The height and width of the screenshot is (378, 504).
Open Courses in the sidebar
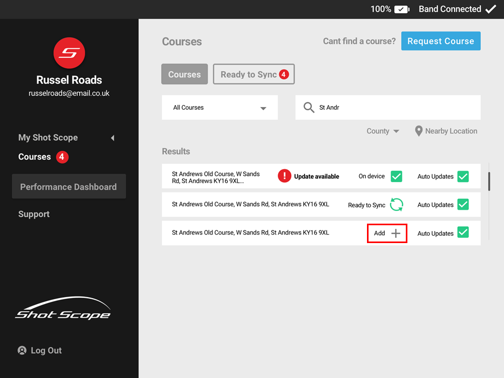click(35, 157)
